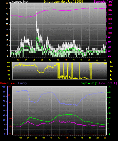
Task: Click compass letter N beside 0 degrees
Action: tap(111, 79)
